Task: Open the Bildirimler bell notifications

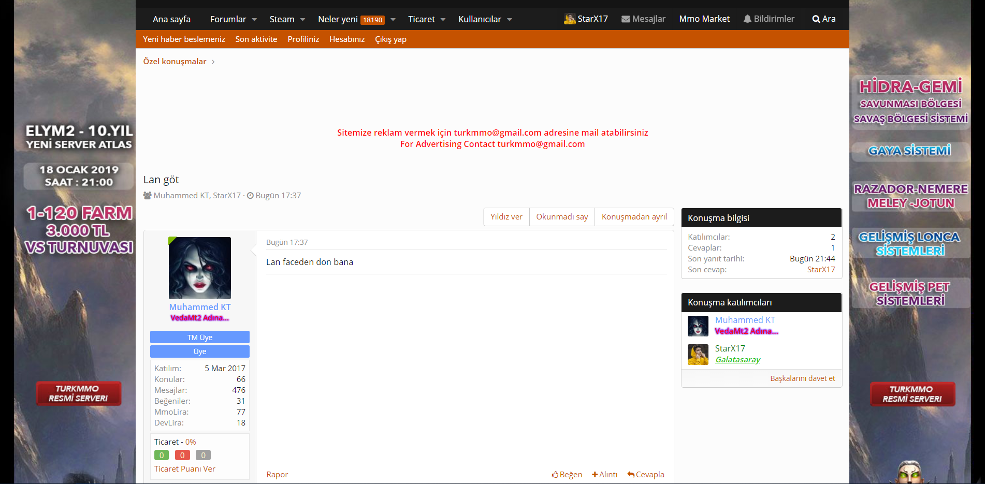Action: tap(747, 19)
